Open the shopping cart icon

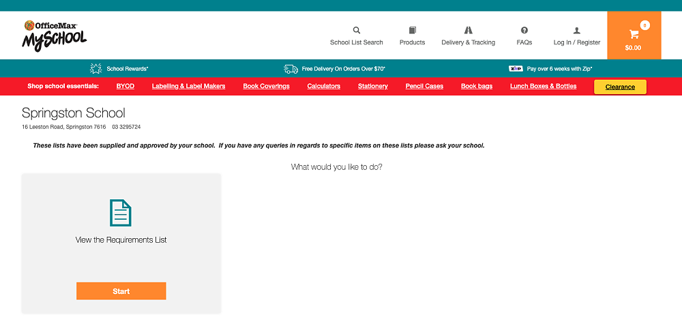634,34
